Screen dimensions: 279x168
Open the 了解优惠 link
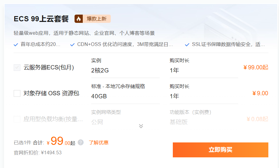point(99,142)
